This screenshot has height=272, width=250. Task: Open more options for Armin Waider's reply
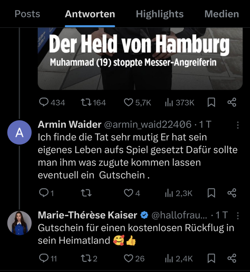238,125
